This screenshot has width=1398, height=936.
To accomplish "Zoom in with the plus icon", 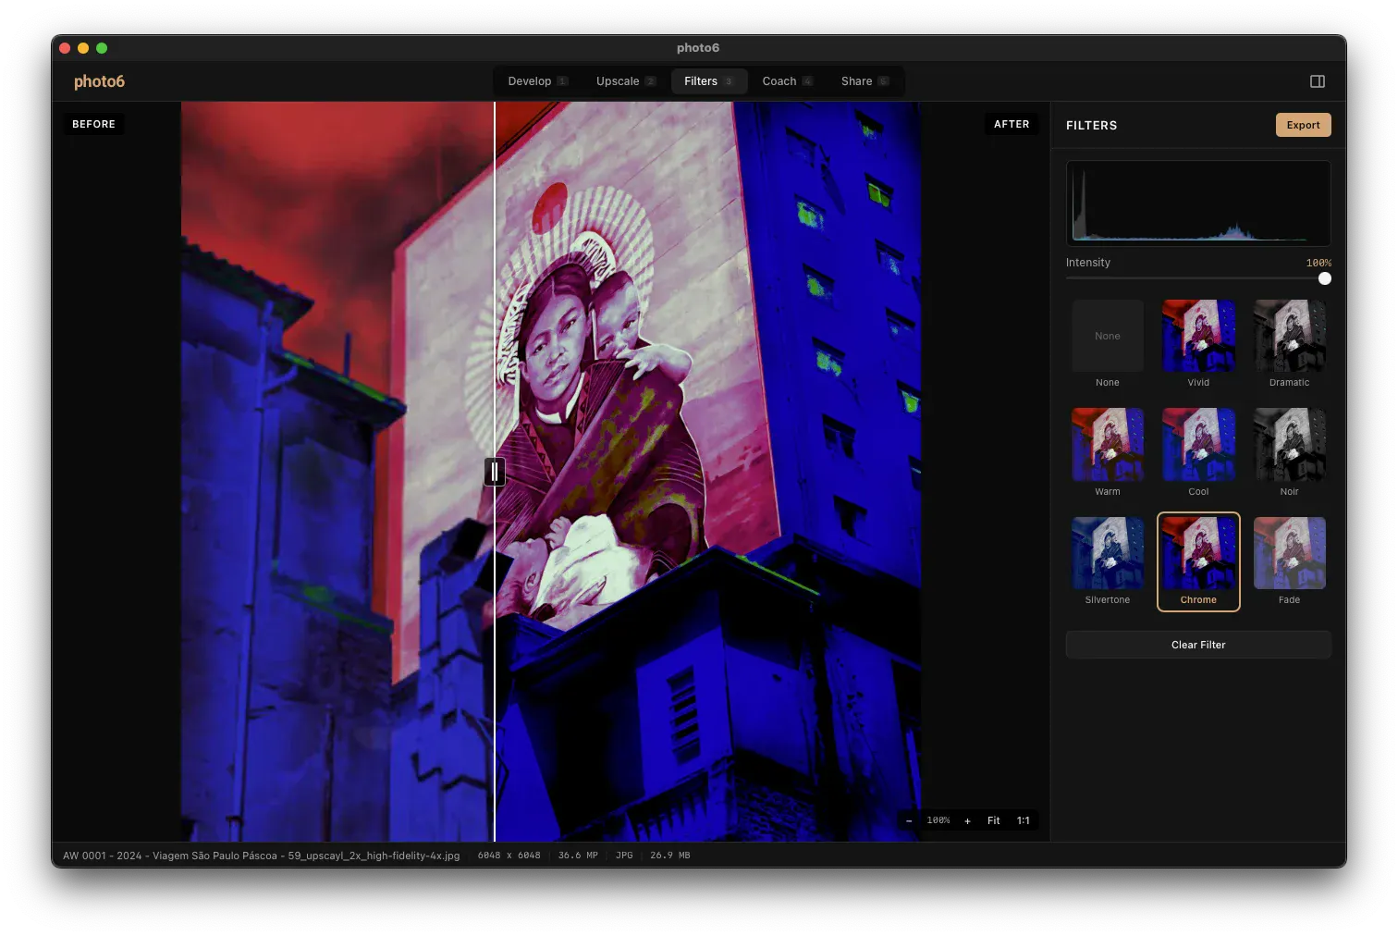I will click(967, 820).
